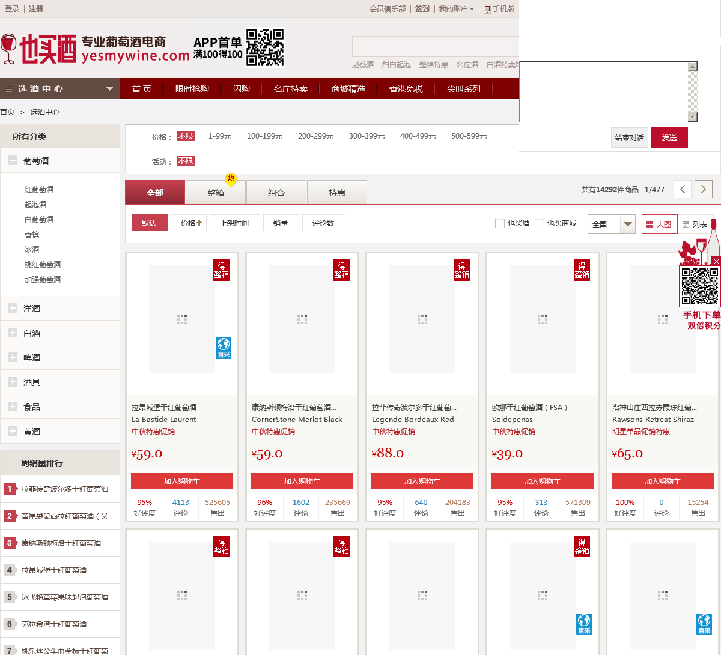Switch to the 特惠 tab
This screenshot has height=655, width=721.
click(x=337, y=193)
